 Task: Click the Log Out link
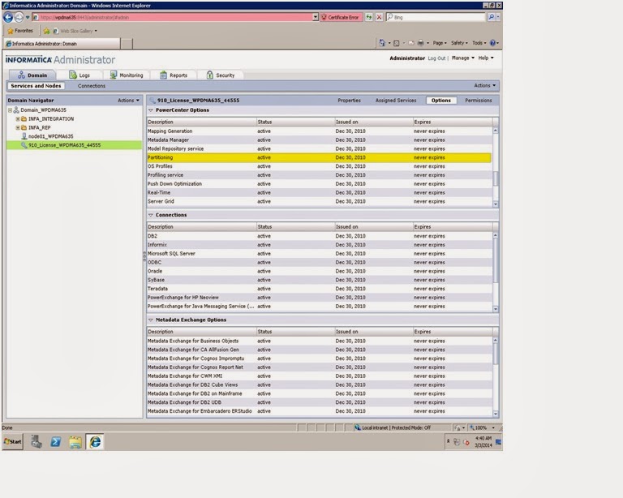[x=436, y=58]
